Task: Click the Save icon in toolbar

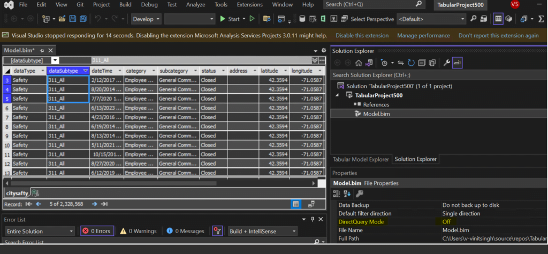Action: click(x=73, y=19)
